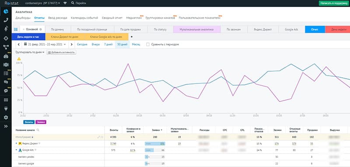Image resolution: width=350 pixels, height=167 pixels.
Task: Select the Ключи Google ads по дням tab
Action: pyautogui.click(x=106, y=37)
